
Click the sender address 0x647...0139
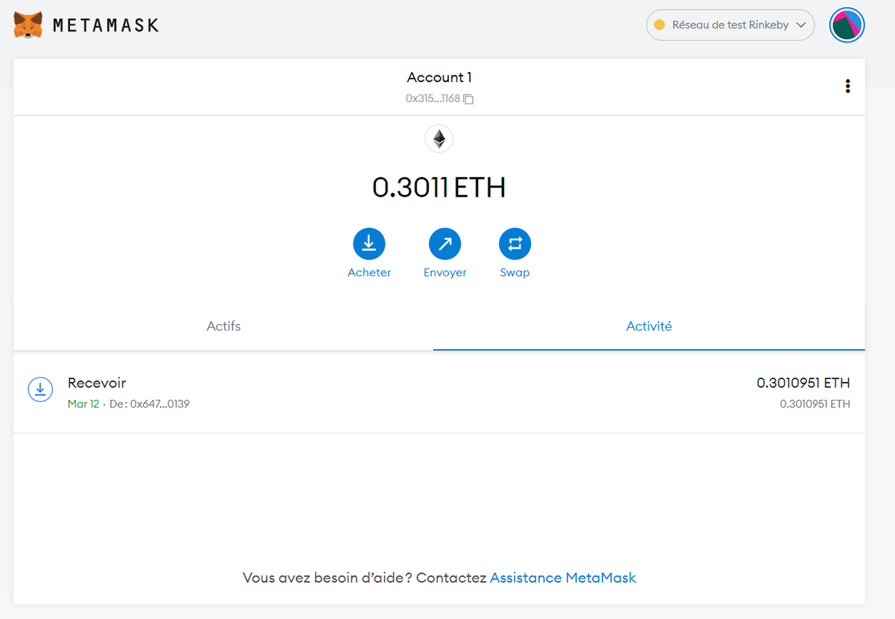coord(158,404)
